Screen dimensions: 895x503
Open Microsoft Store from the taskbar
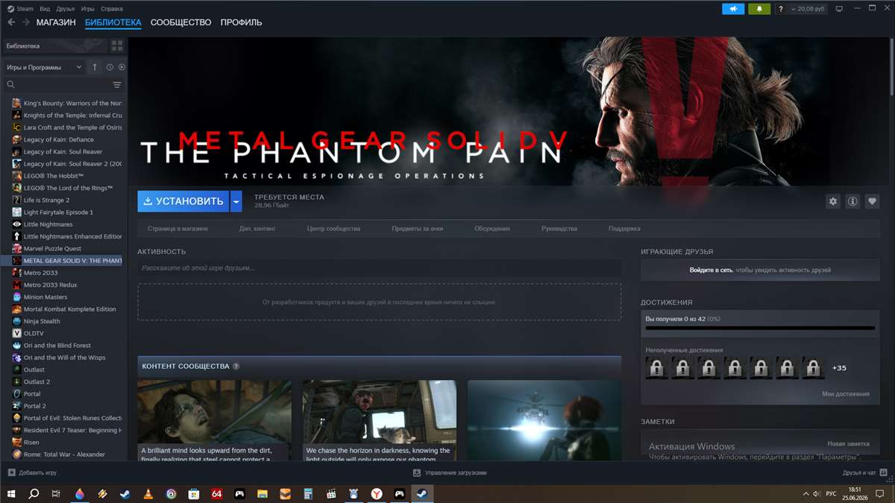(194, 493)
